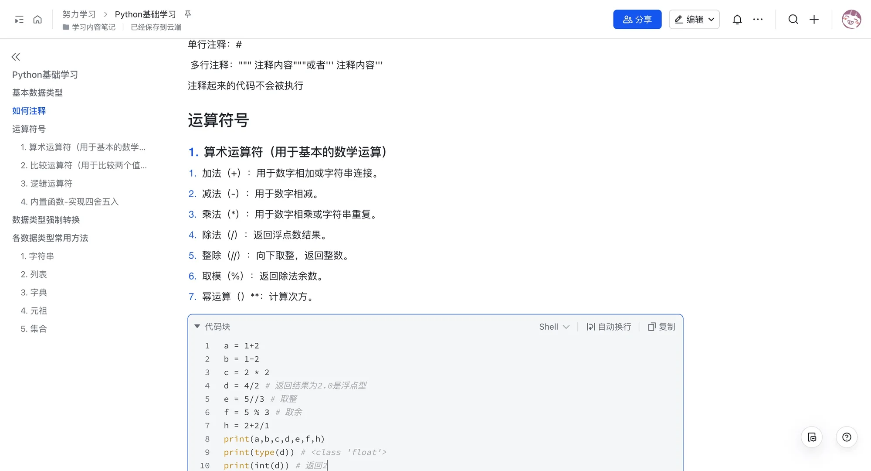The height and width of the screenshot is (471, 871).
Task: Copy the code block using 复制 icon
Action: tap(661, 326)
